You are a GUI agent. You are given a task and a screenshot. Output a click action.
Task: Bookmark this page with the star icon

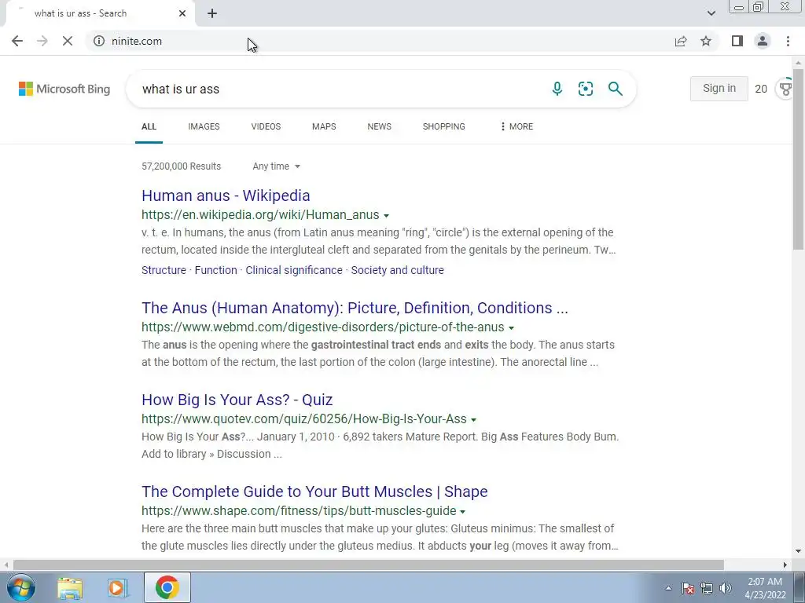click(706, 41)
